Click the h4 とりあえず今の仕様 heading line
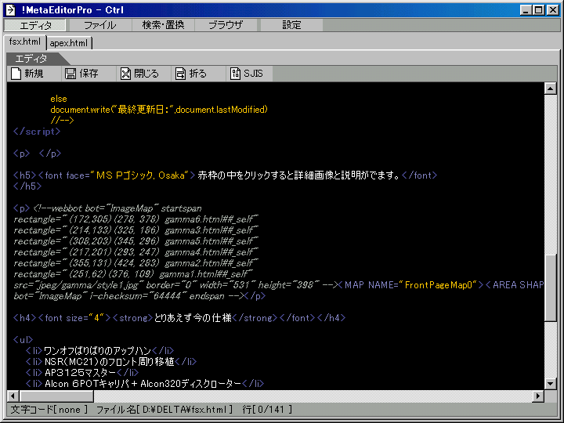Viewport: 564px width, 423px height. pyautogui.click(x=179, y=318)
